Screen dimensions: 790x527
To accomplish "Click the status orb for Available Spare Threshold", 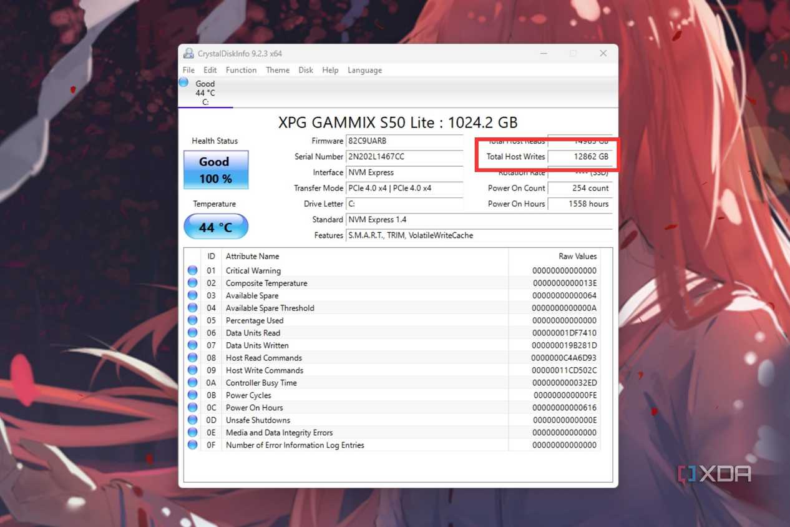I will point(193,308).
